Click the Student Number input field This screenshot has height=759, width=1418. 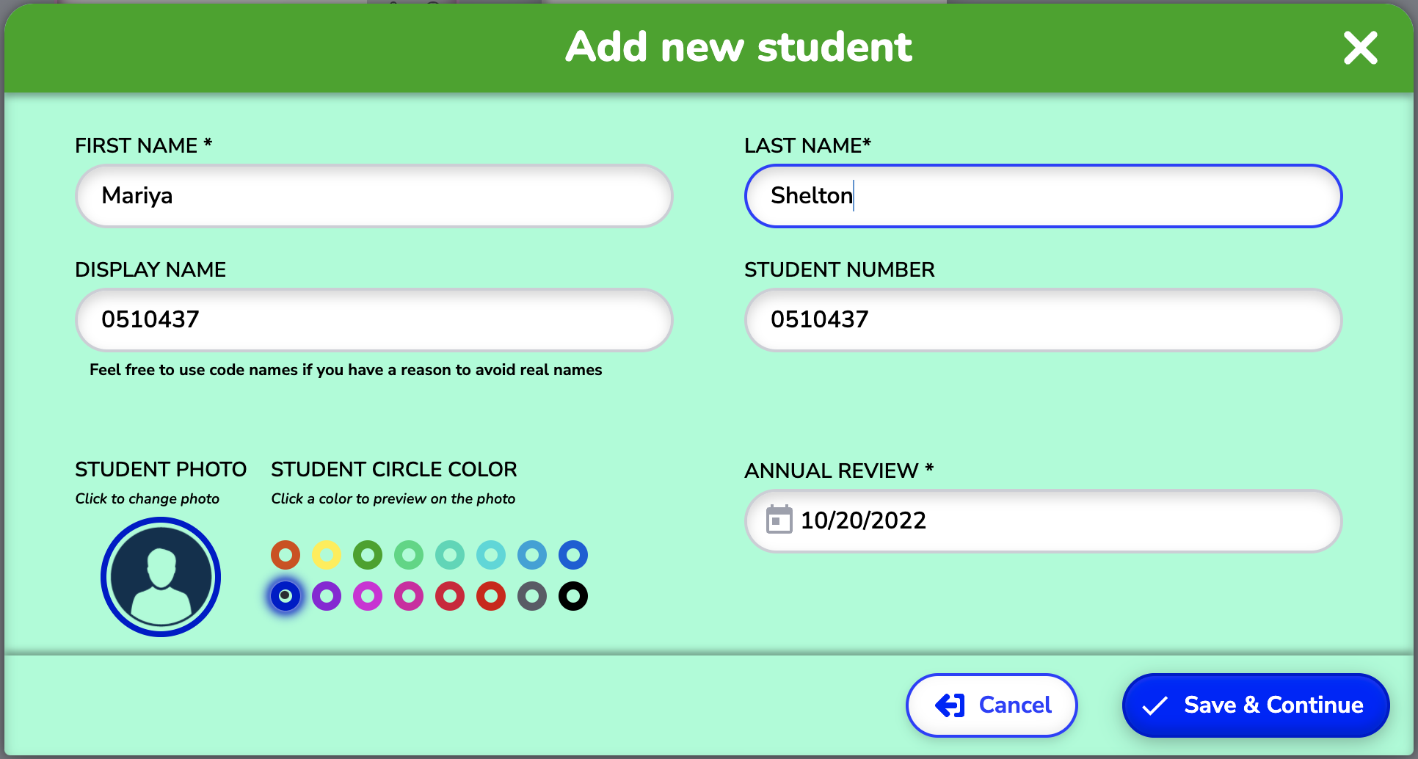[1044, 320]
